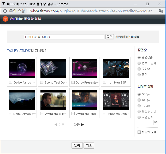Click the 'DOLBY ATMOS'의 검색결과 heading
166x154 pixels.
click(27, 51)
